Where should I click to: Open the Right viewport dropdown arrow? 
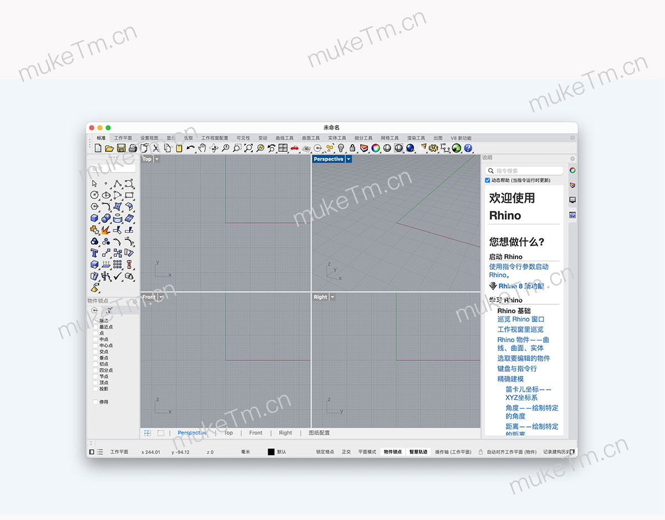(x=332, y=297)
